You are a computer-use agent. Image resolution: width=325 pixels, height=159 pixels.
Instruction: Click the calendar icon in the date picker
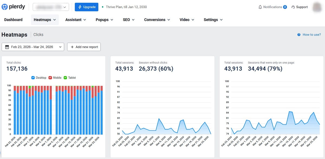click(7, 47)
